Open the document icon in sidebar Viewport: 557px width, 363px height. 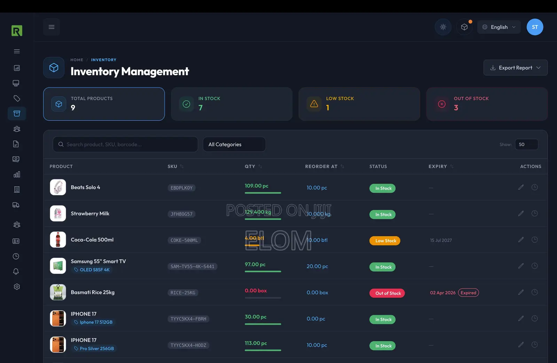tap(16, 144)
